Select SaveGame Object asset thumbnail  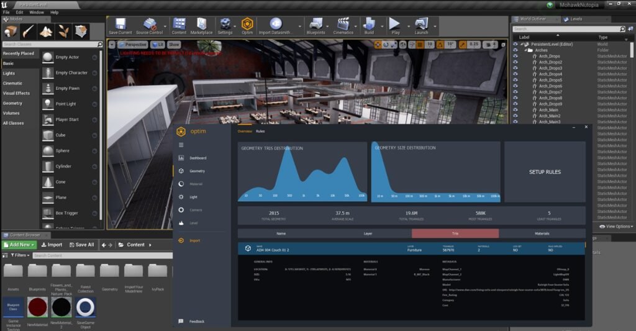[85, 307]
